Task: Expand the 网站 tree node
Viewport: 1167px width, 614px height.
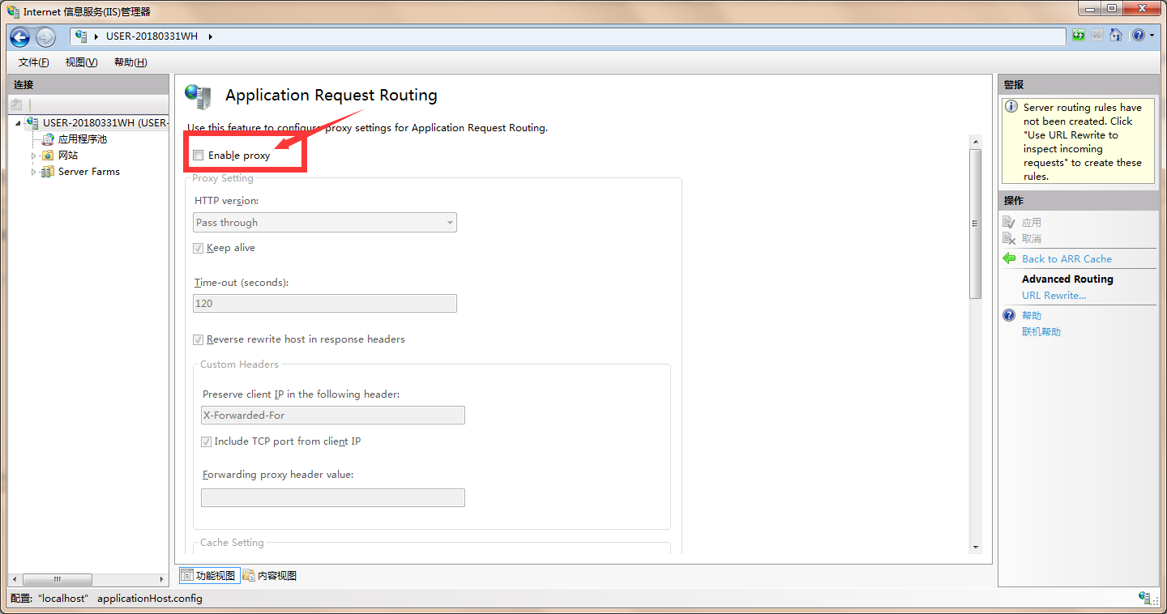Action: click(x=34, y=156)
